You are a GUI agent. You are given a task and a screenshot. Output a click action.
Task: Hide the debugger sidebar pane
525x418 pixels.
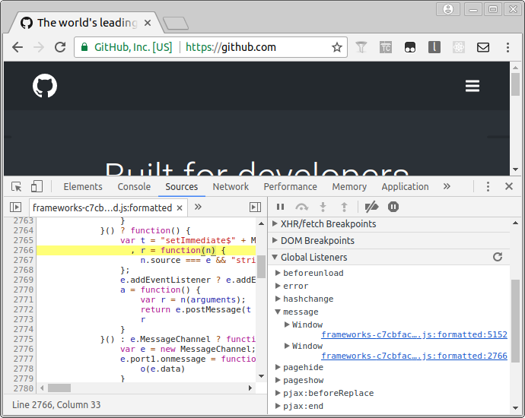click(x=255, y=207)
